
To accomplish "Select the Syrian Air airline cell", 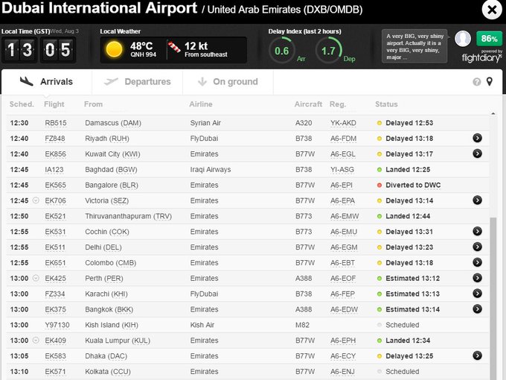I will point(205,123).
